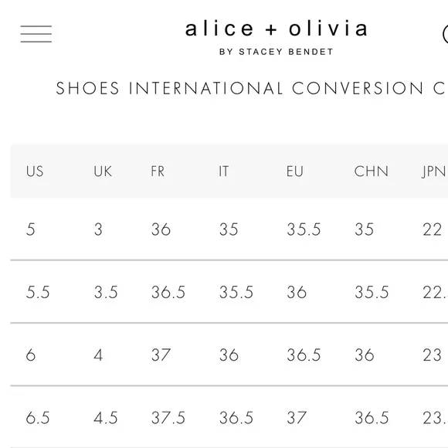Select the US column header
This screenshot has width=448, height=448.
pos(35,171)
